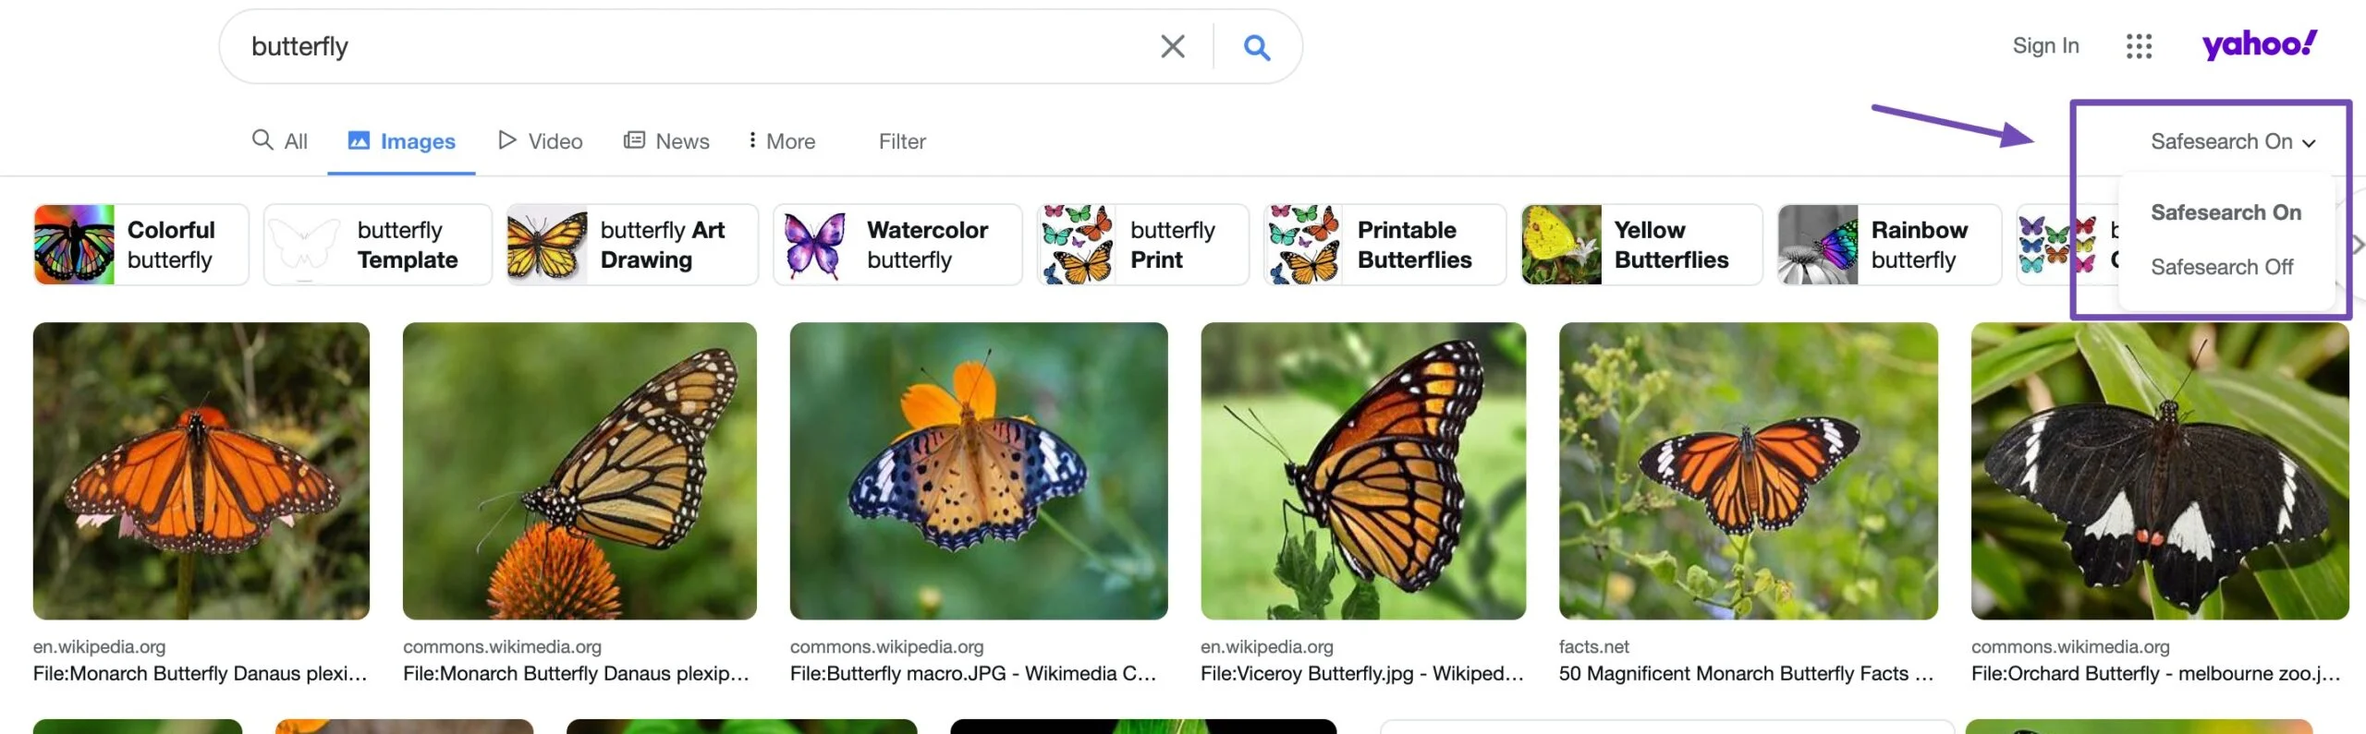
Task: Switch to the Video tab
Action: 541,141
